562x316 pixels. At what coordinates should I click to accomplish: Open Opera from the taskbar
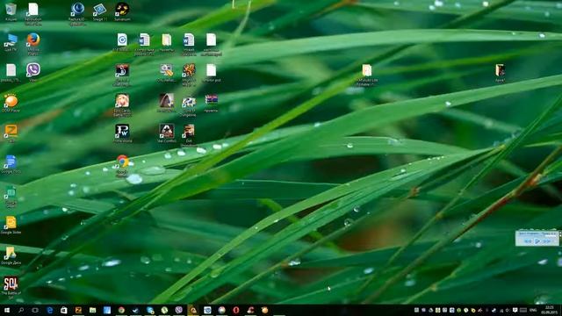(236, 310)
